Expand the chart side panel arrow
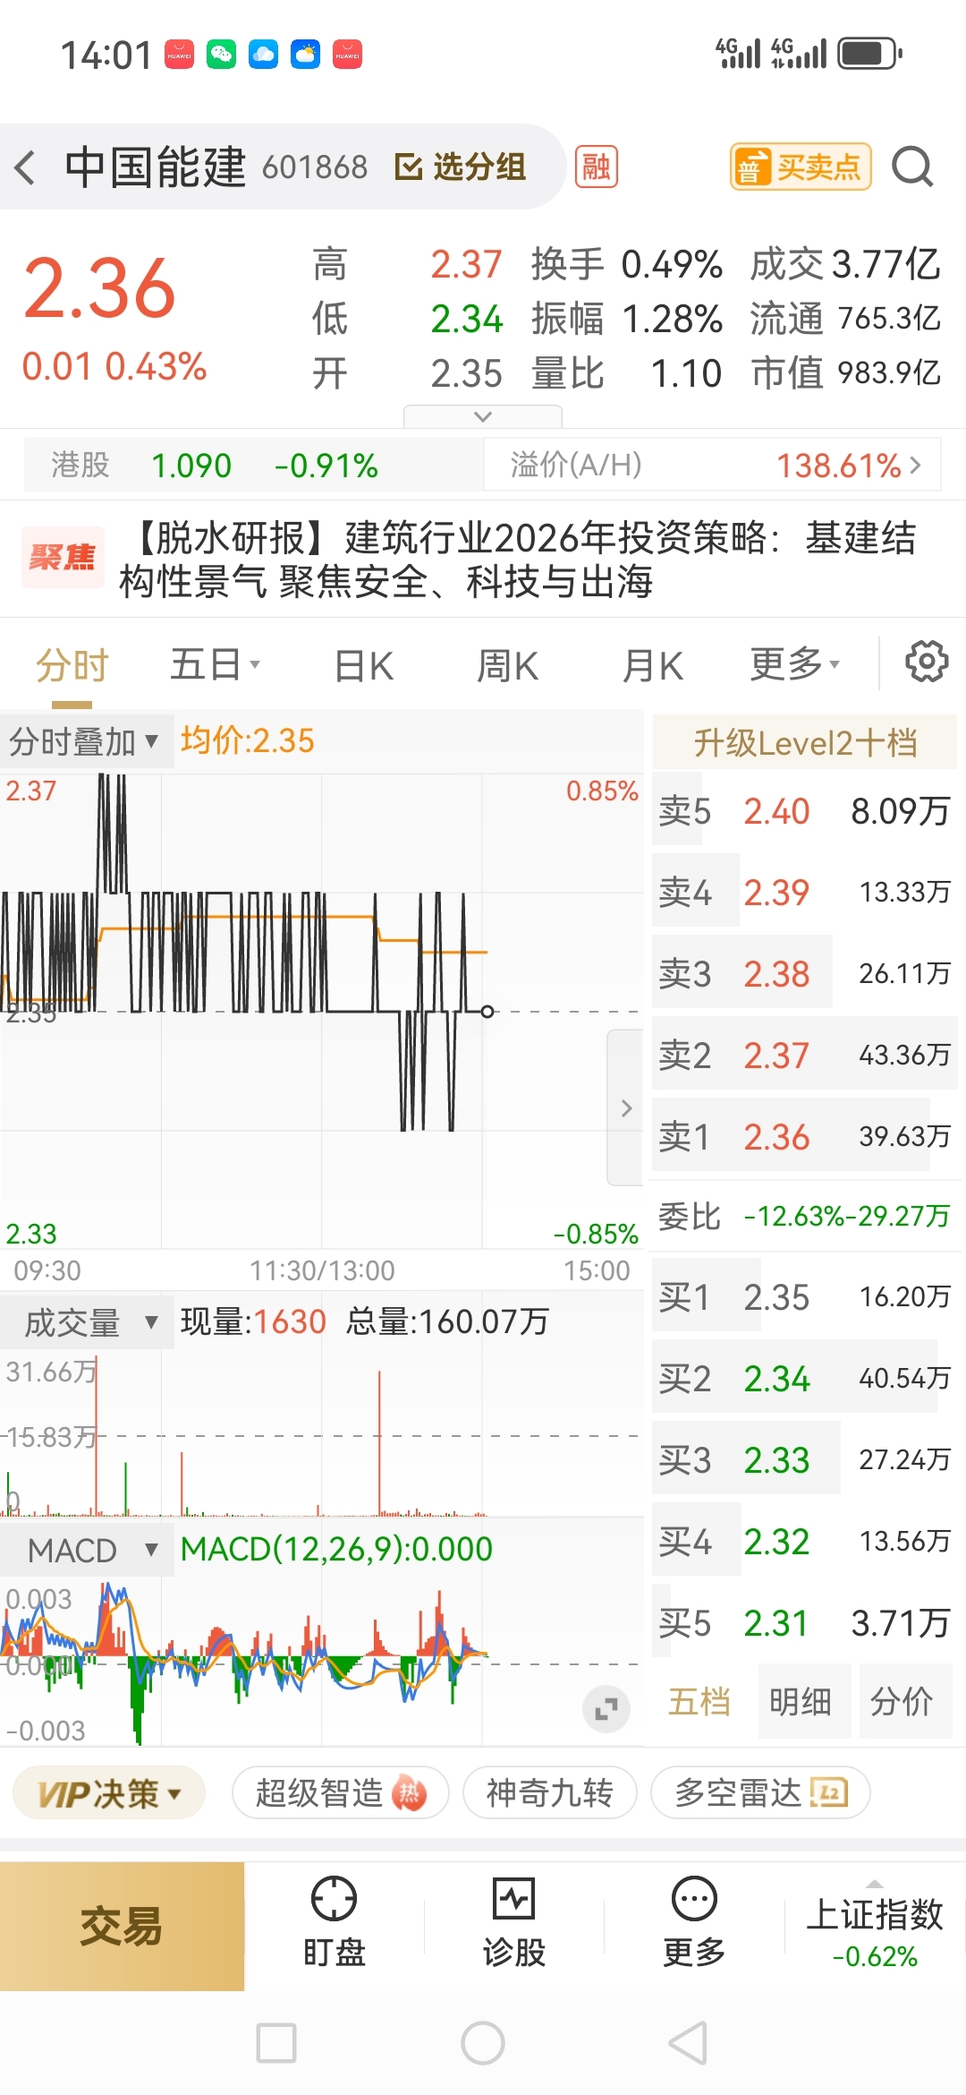The image size is (966, 2095). pyautogui.click(x=626, y=1107)
